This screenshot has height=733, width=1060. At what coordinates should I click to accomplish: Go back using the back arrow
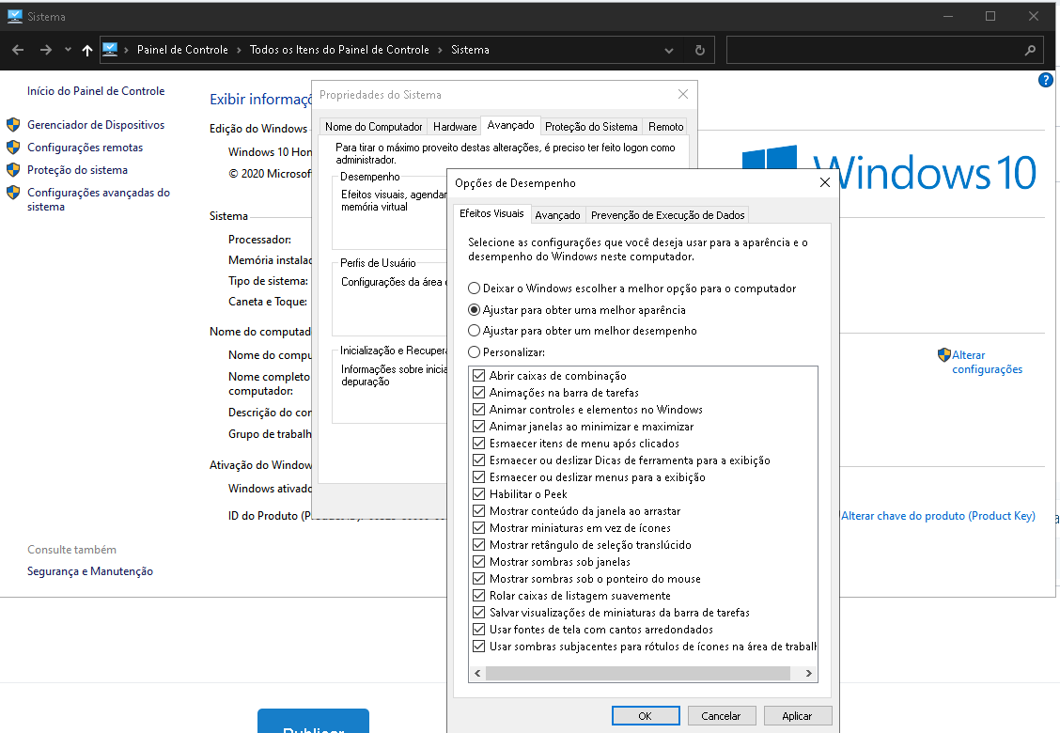click(x=18, y=50)
